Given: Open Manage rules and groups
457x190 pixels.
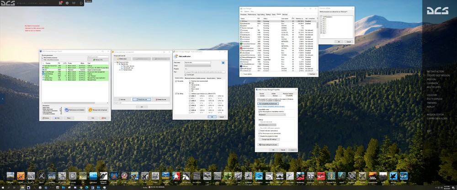Looking at the screenshot, I should click(98, 110).
